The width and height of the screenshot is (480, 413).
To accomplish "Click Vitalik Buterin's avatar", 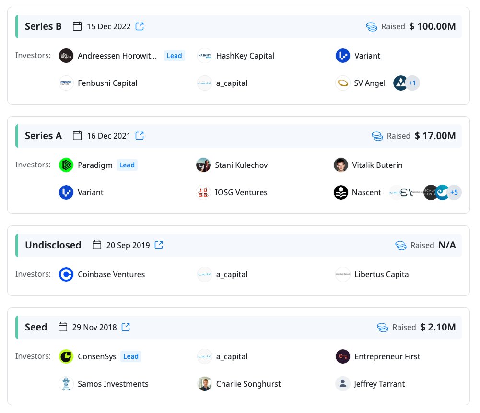I will [341, 165].
